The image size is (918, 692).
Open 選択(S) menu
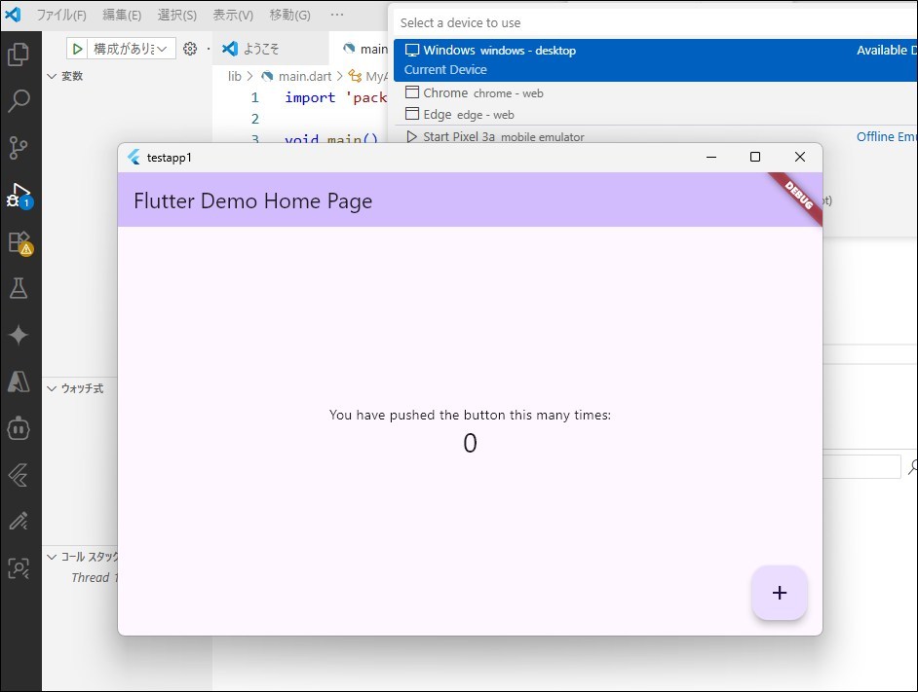[x=176, y=15]
